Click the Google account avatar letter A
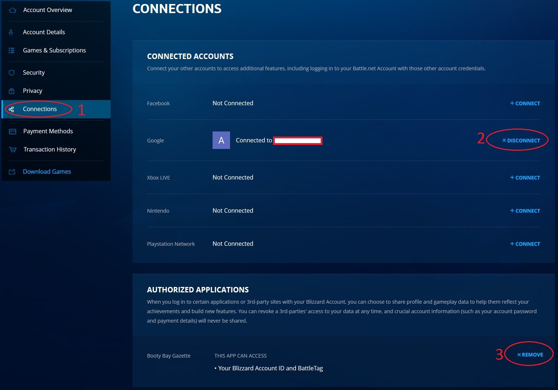 [x=221, y=140]
